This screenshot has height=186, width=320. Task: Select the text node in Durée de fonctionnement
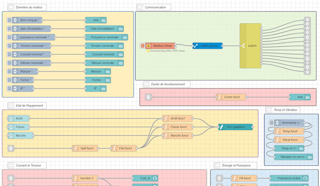tap(300, 97)
